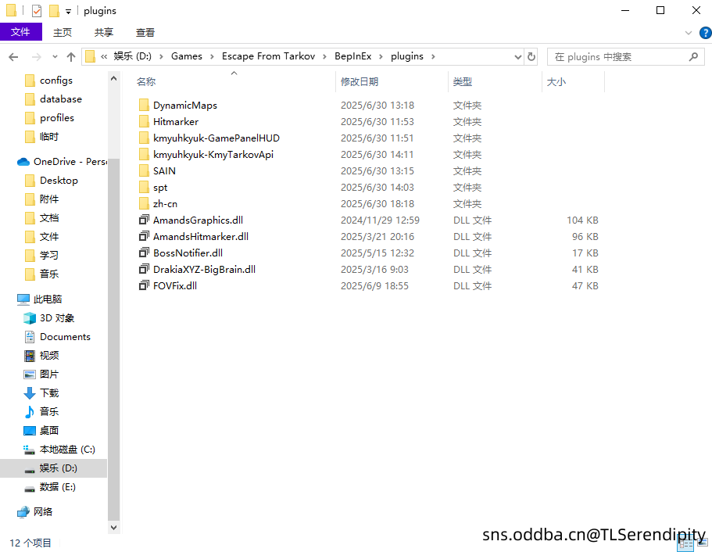
Task: Click the New folder quick access icon
Action: [54, 10]
